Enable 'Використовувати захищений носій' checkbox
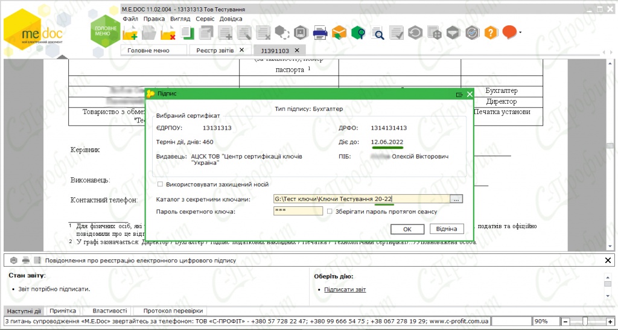The height and width of the screenshot is (330, 618). pos(160,184)
